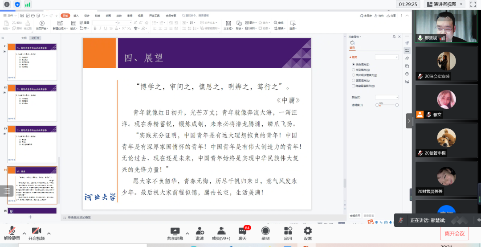Open the Insert (插入) ribbon tab

point(76,15)
